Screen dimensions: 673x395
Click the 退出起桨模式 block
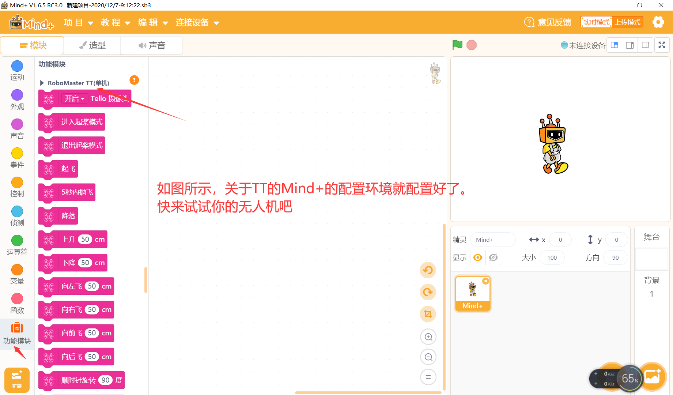[72, 146]
